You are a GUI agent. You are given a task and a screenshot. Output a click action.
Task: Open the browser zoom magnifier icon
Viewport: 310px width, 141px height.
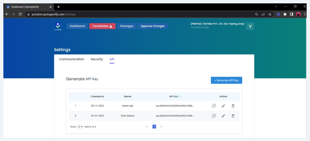coord(256,14)
